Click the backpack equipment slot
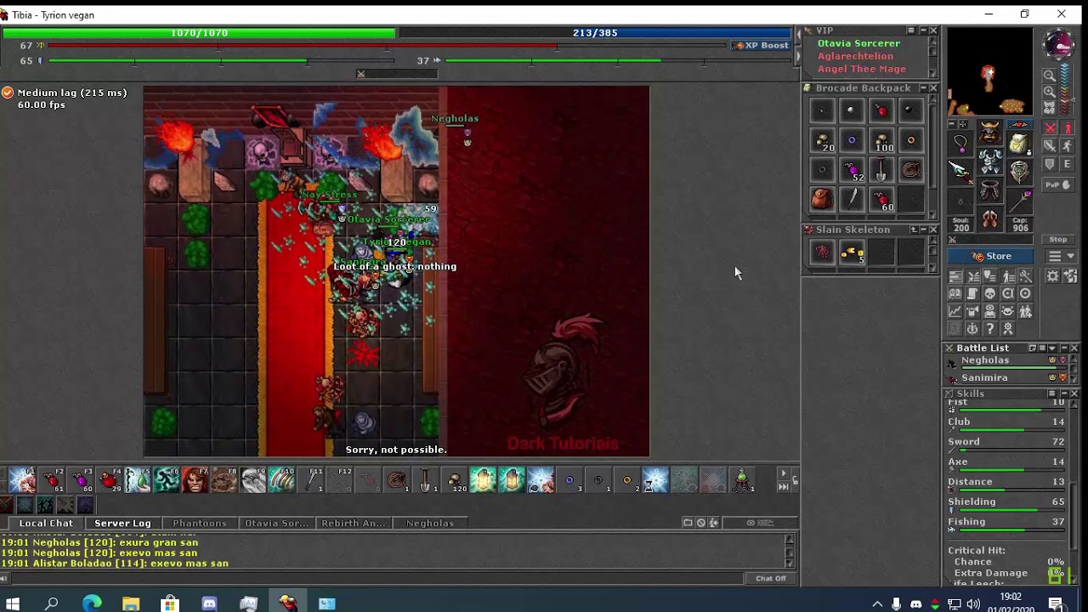This screenshot has width=1088, height=612. (1020, 144)
